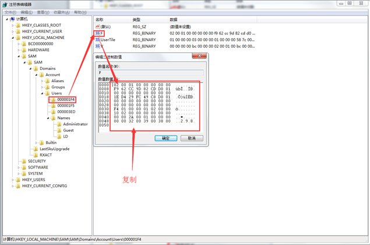370x245 pixels.
Task: Expand the Aliases tree node arrow
Action: coord(42,81)
